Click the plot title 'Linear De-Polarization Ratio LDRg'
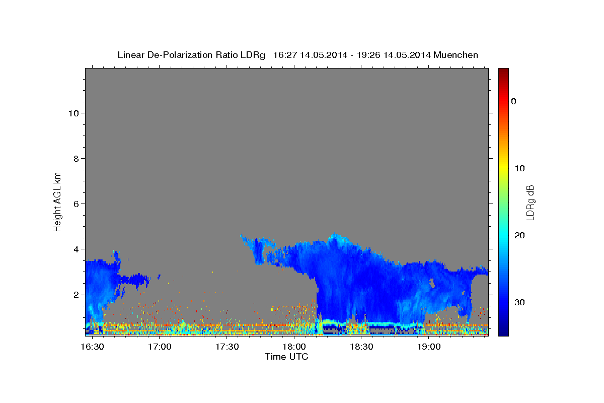Image resolution: width=604 pixels, height=403 pixels. [191, 55]
